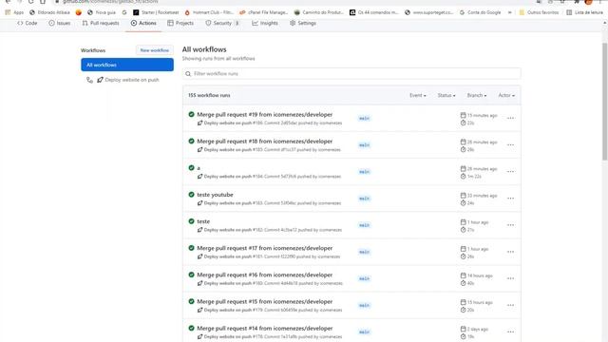Open the Pull requests tab
Viewport: 608px width, 342px height.
[x=101, y=23]
